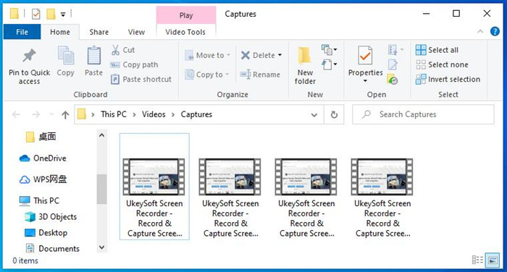Click the History icon in Open group

coord(393,79)
